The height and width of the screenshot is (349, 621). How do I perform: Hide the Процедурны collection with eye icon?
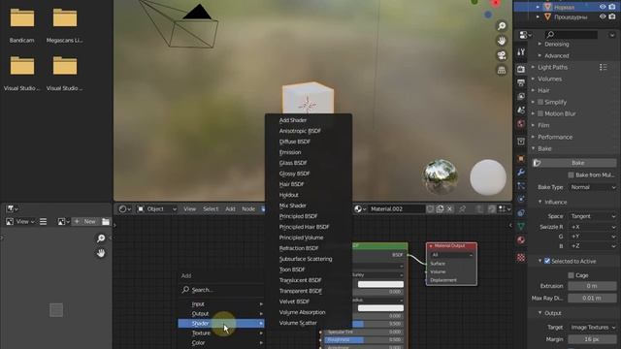603,17
